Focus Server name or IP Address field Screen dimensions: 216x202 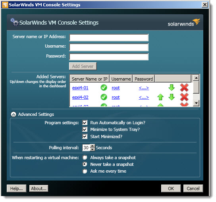click(109, 37)
